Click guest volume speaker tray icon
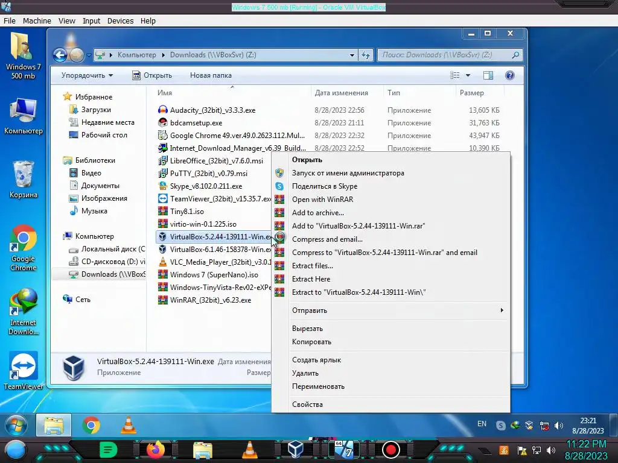This screenshot has height=463, width=618. (x=558, y=426)
